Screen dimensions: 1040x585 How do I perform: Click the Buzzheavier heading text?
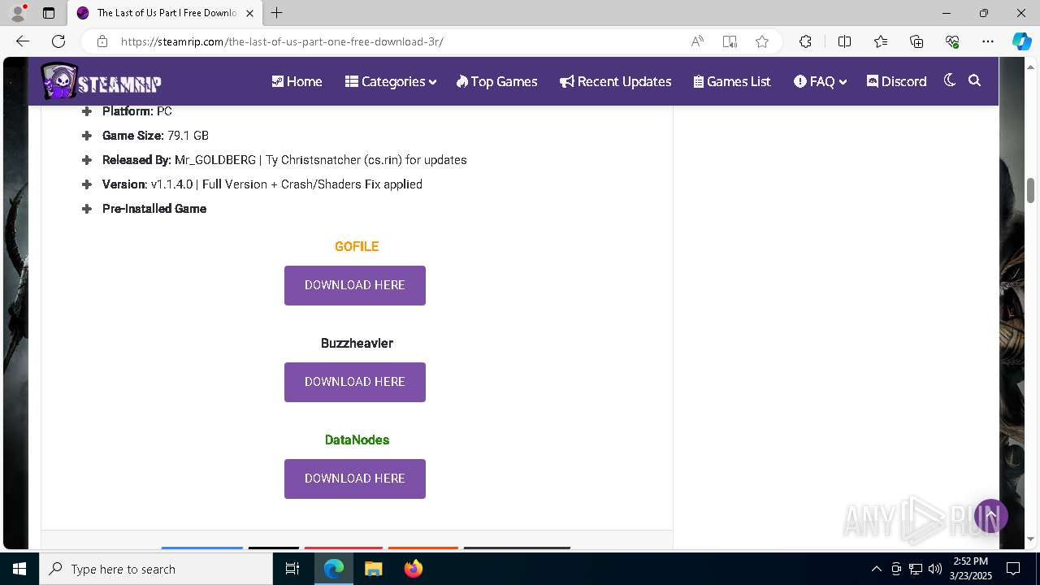click(x=357, y=343)
